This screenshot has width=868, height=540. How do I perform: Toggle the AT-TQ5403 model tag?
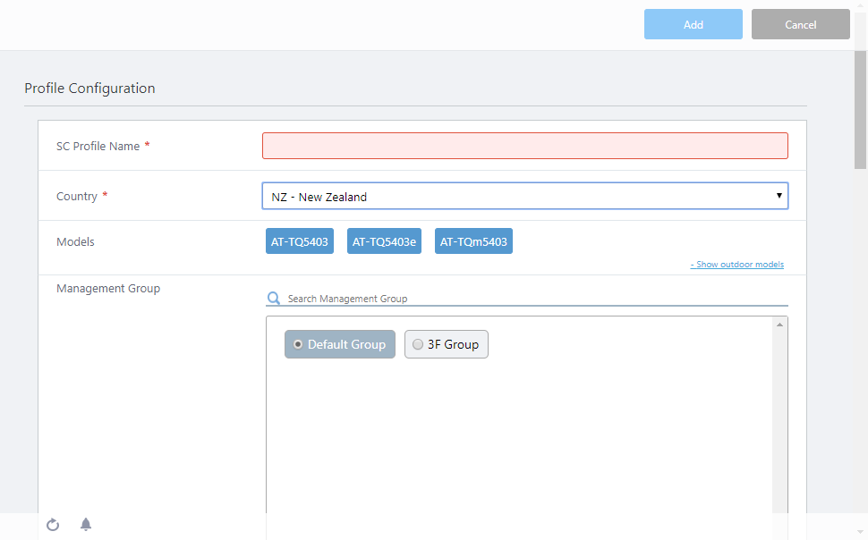pos(299,241)
